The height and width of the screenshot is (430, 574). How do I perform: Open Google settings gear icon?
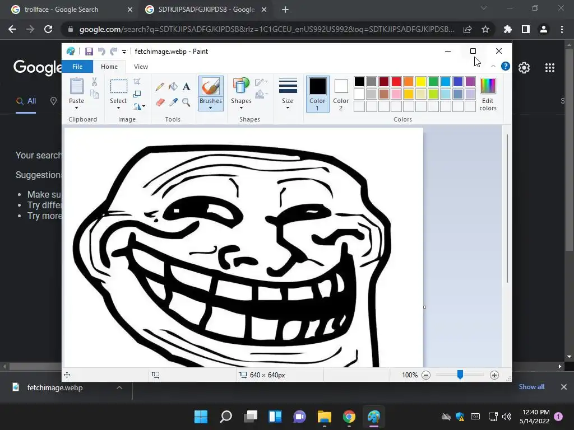tap(524, 68)
